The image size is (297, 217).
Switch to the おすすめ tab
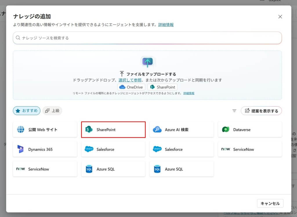pyautogui.click(x=27, y=111)
